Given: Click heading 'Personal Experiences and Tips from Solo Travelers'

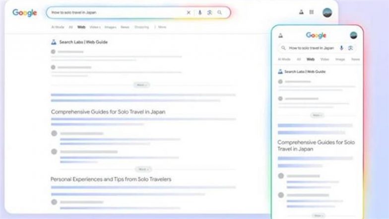Looking at the screenshot, I should tap(111, 179).
